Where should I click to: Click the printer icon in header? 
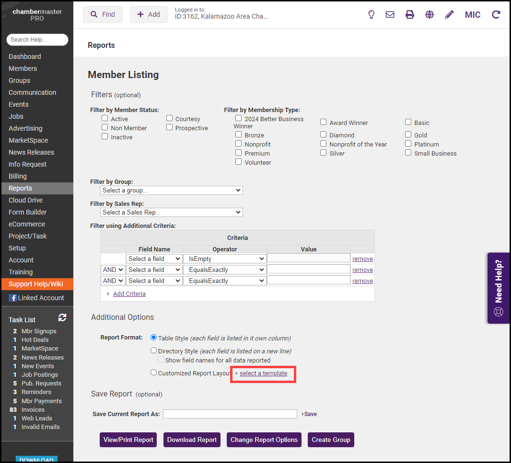tap(410, 15)
